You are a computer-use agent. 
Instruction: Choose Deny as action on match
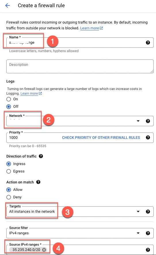(9, 197)
